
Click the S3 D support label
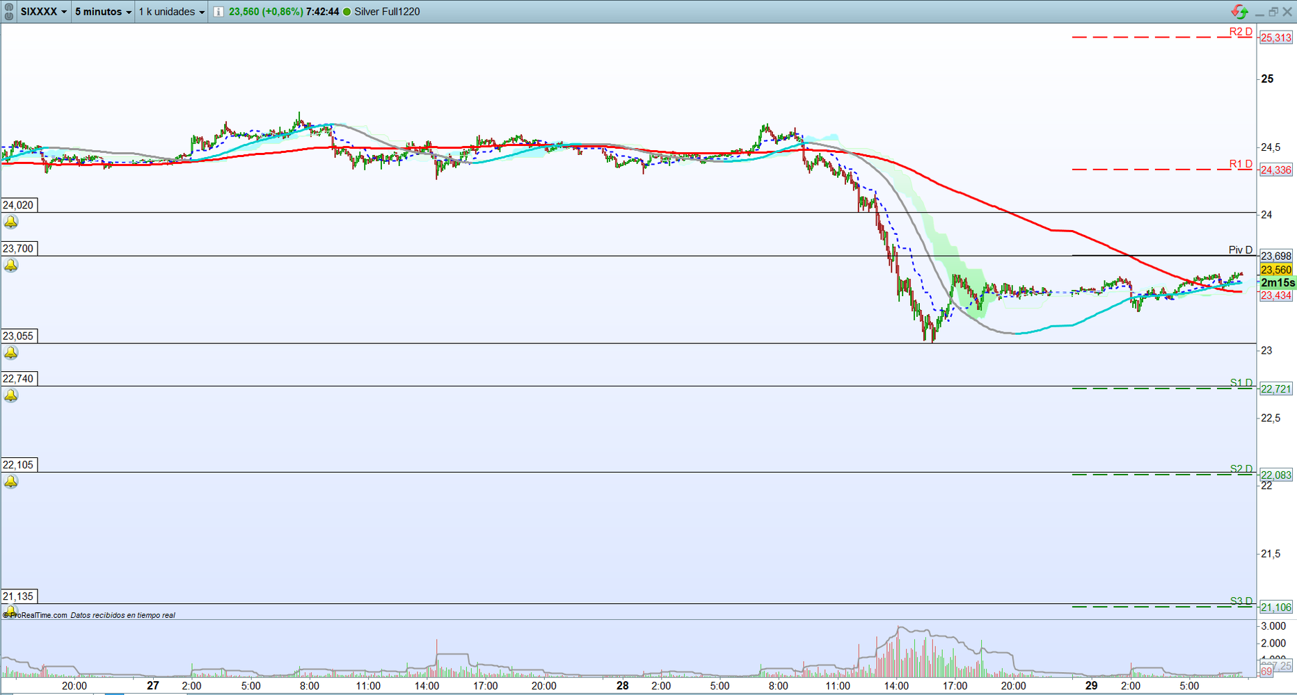point(1241,601)
